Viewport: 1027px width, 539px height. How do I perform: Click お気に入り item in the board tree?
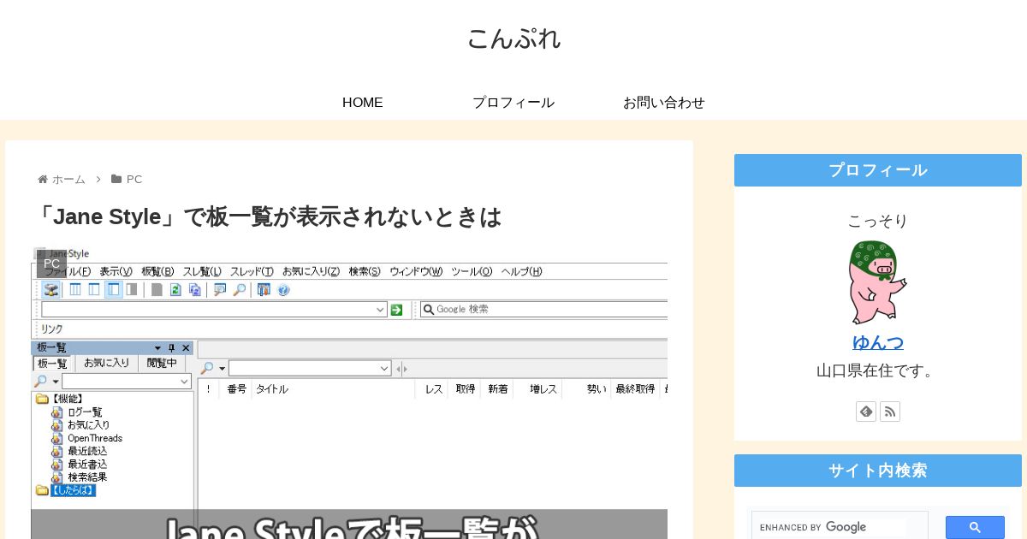[89, 424]
